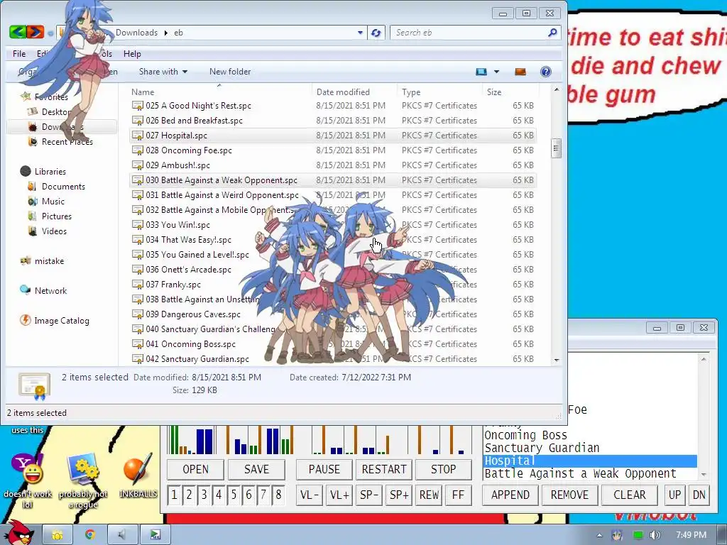Toggle the preview pane icon
The image size is (727, 545).
[520, 72]
